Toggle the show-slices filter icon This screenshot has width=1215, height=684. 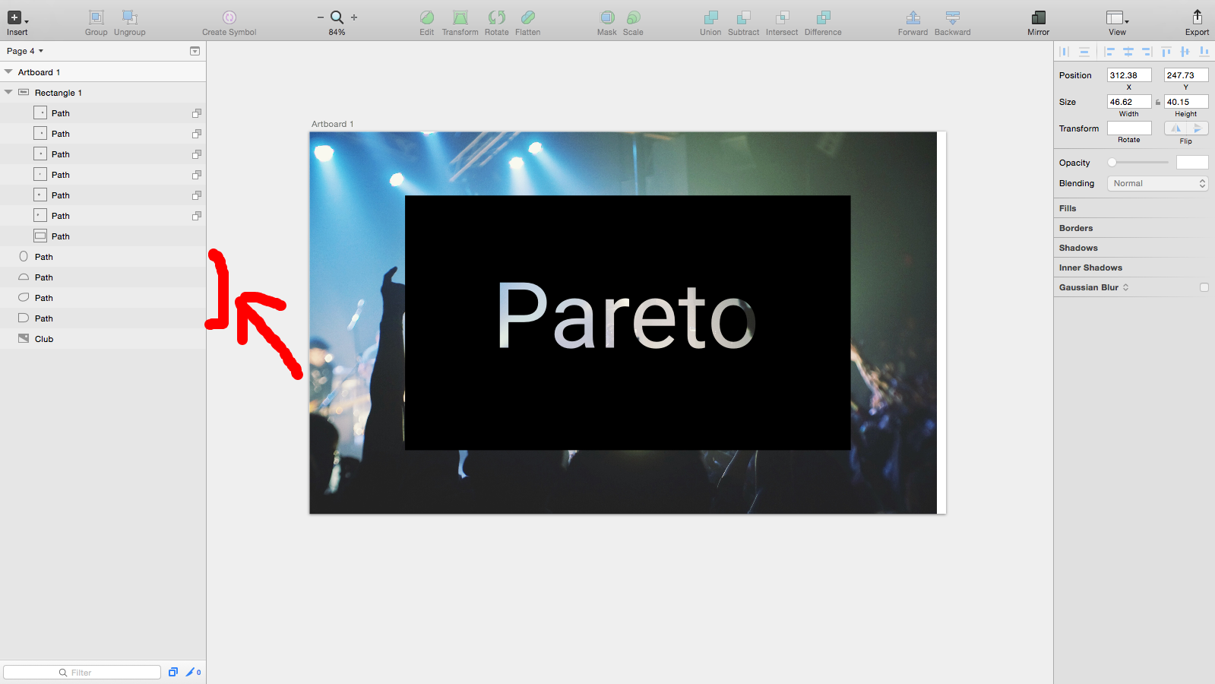[x=173, y=672]
